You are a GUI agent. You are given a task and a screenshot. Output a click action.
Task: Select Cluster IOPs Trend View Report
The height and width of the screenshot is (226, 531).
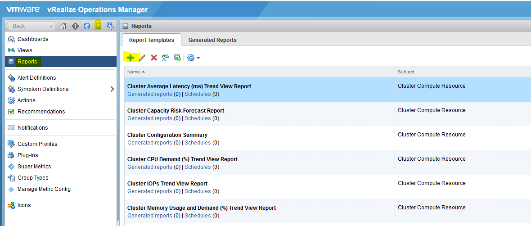point(167,184)
